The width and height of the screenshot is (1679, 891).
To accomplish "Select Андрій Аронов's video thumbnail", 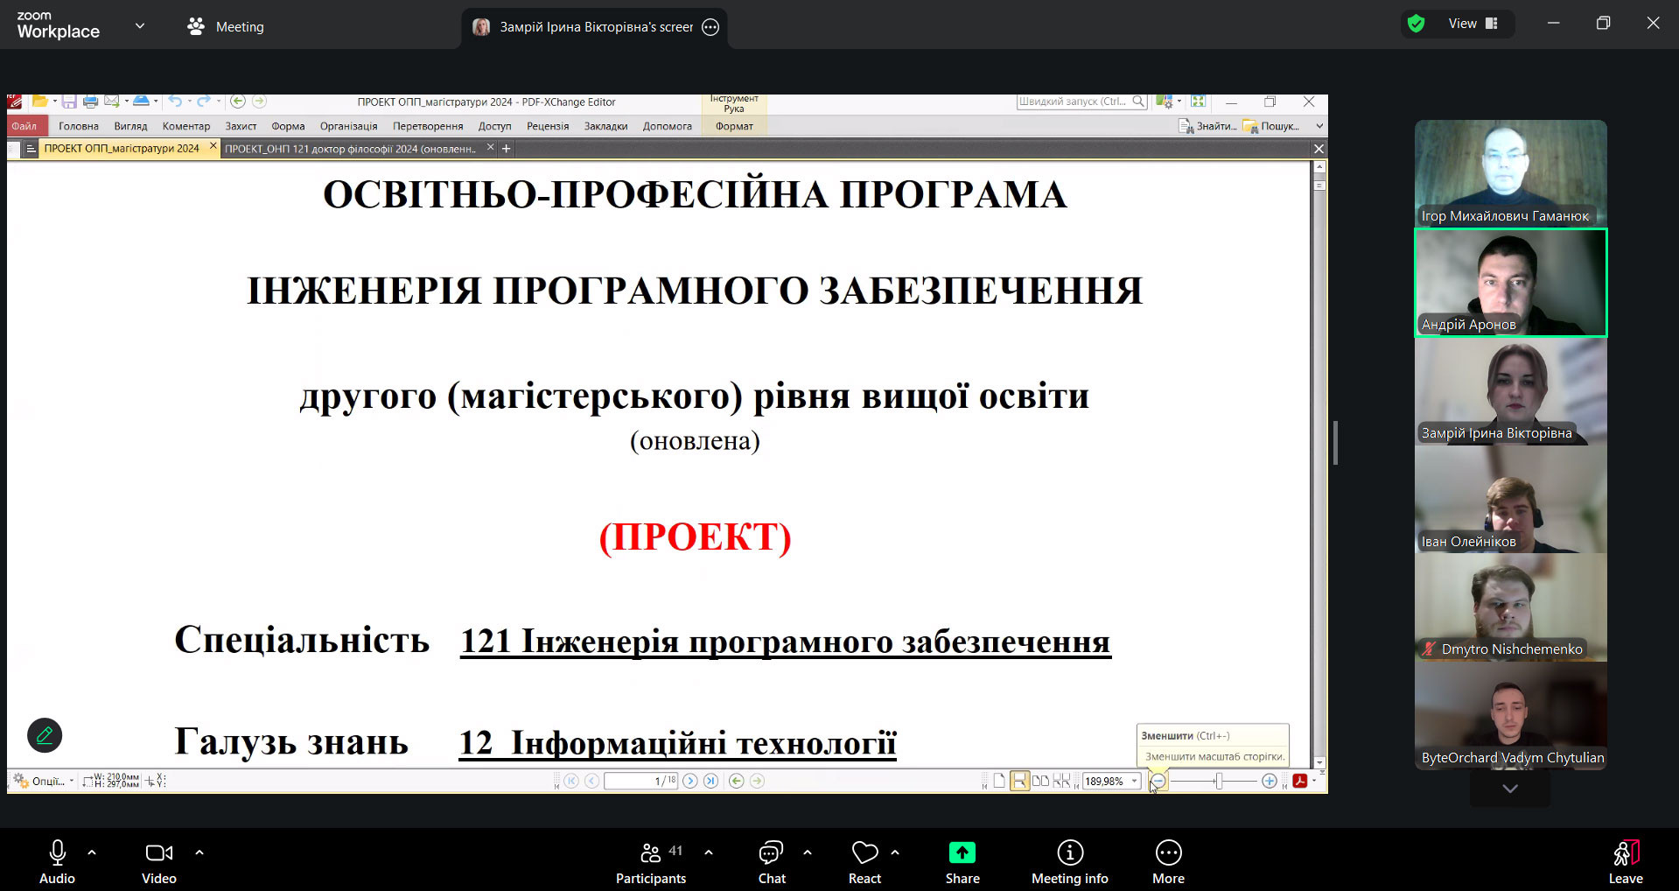I will click(x=1510, y=283).
